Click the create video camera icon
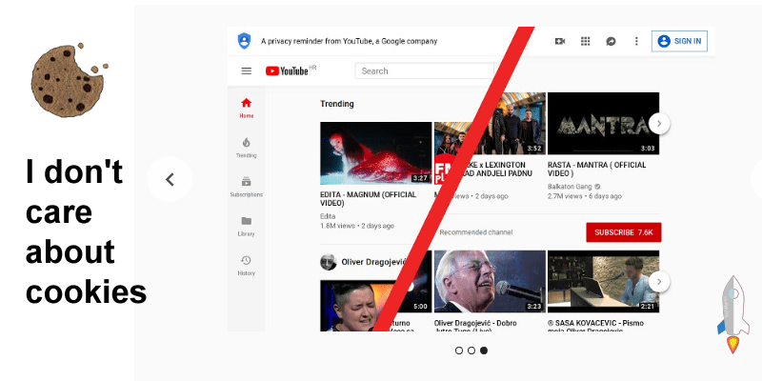Viewport: 762px width, 381px height. pos(560,41)
